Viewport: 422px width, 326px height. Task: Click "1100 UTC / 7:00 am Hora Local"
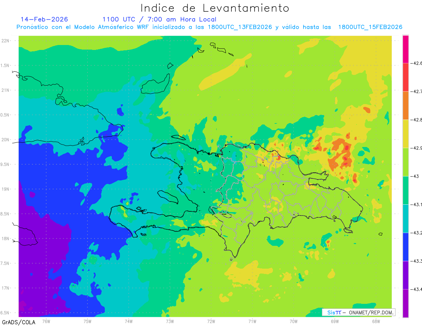(x=159, y=20)
